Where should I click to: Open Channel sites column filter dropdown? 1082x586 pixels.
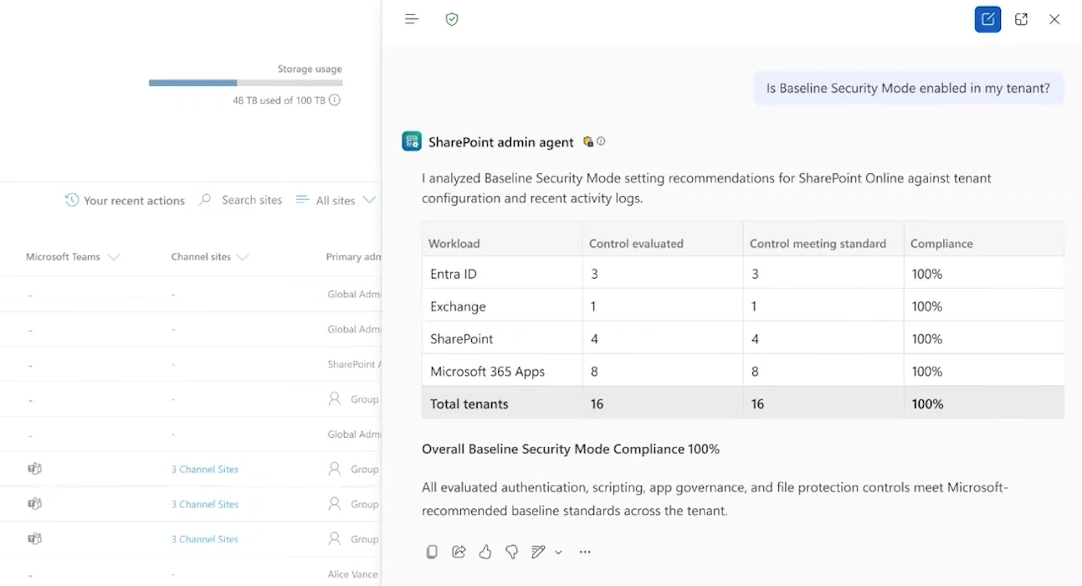(243, 257)
